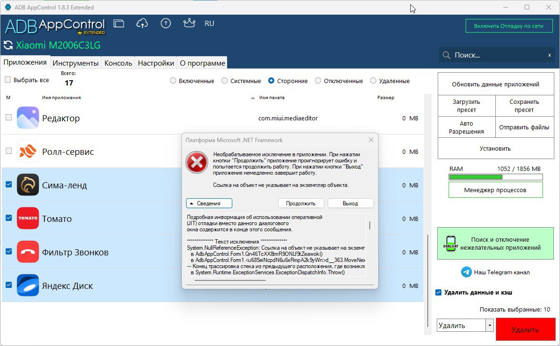This screenshot has width=560, height=346.
Task: Click the Сима-ленд app icon
Action: [28, 185]
